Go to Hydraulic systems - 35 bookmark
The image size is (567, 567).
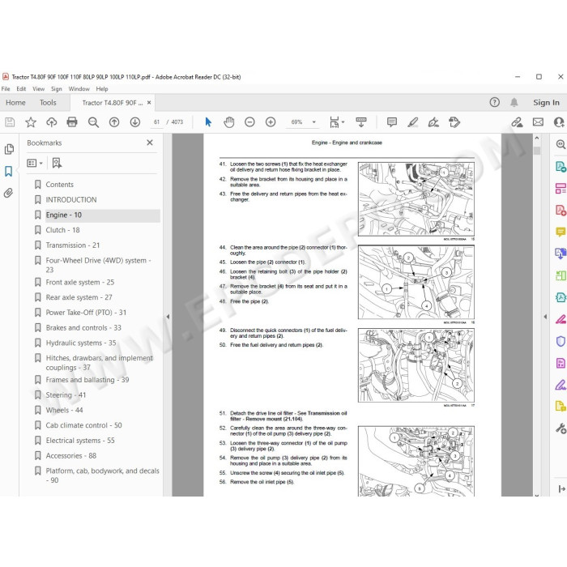pyautogui.click(x=81, y=343)
